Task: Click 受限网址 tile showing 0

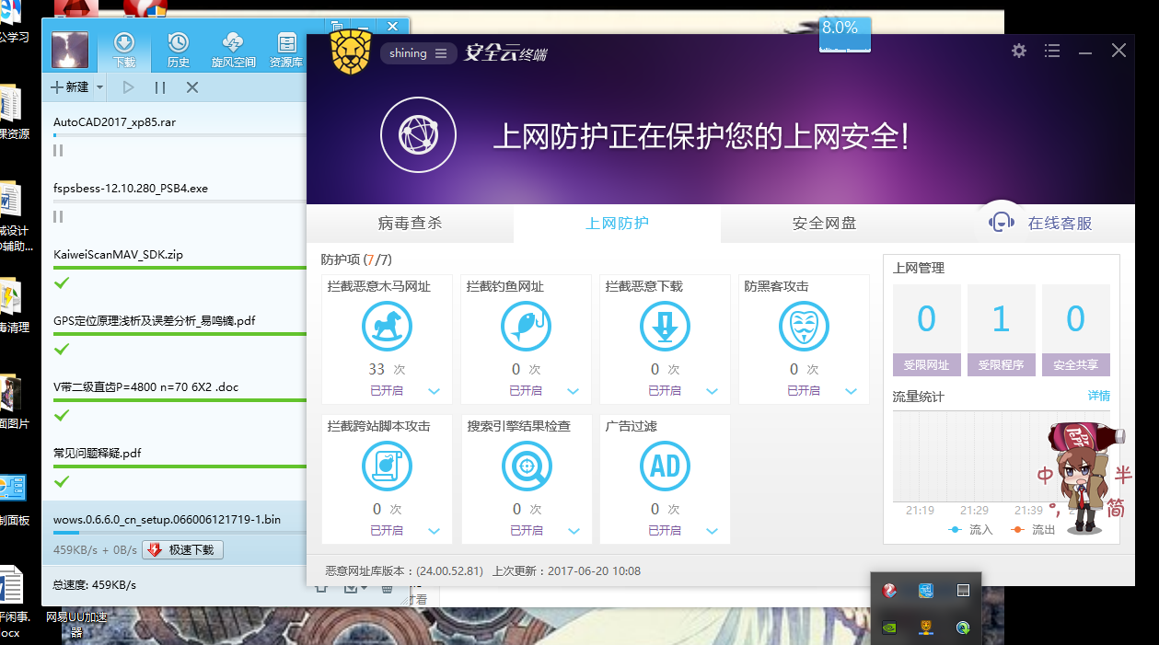Action: [x=926, y=329]
